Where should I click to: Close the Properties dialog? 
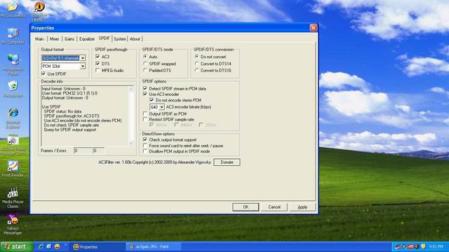point(314,28)
